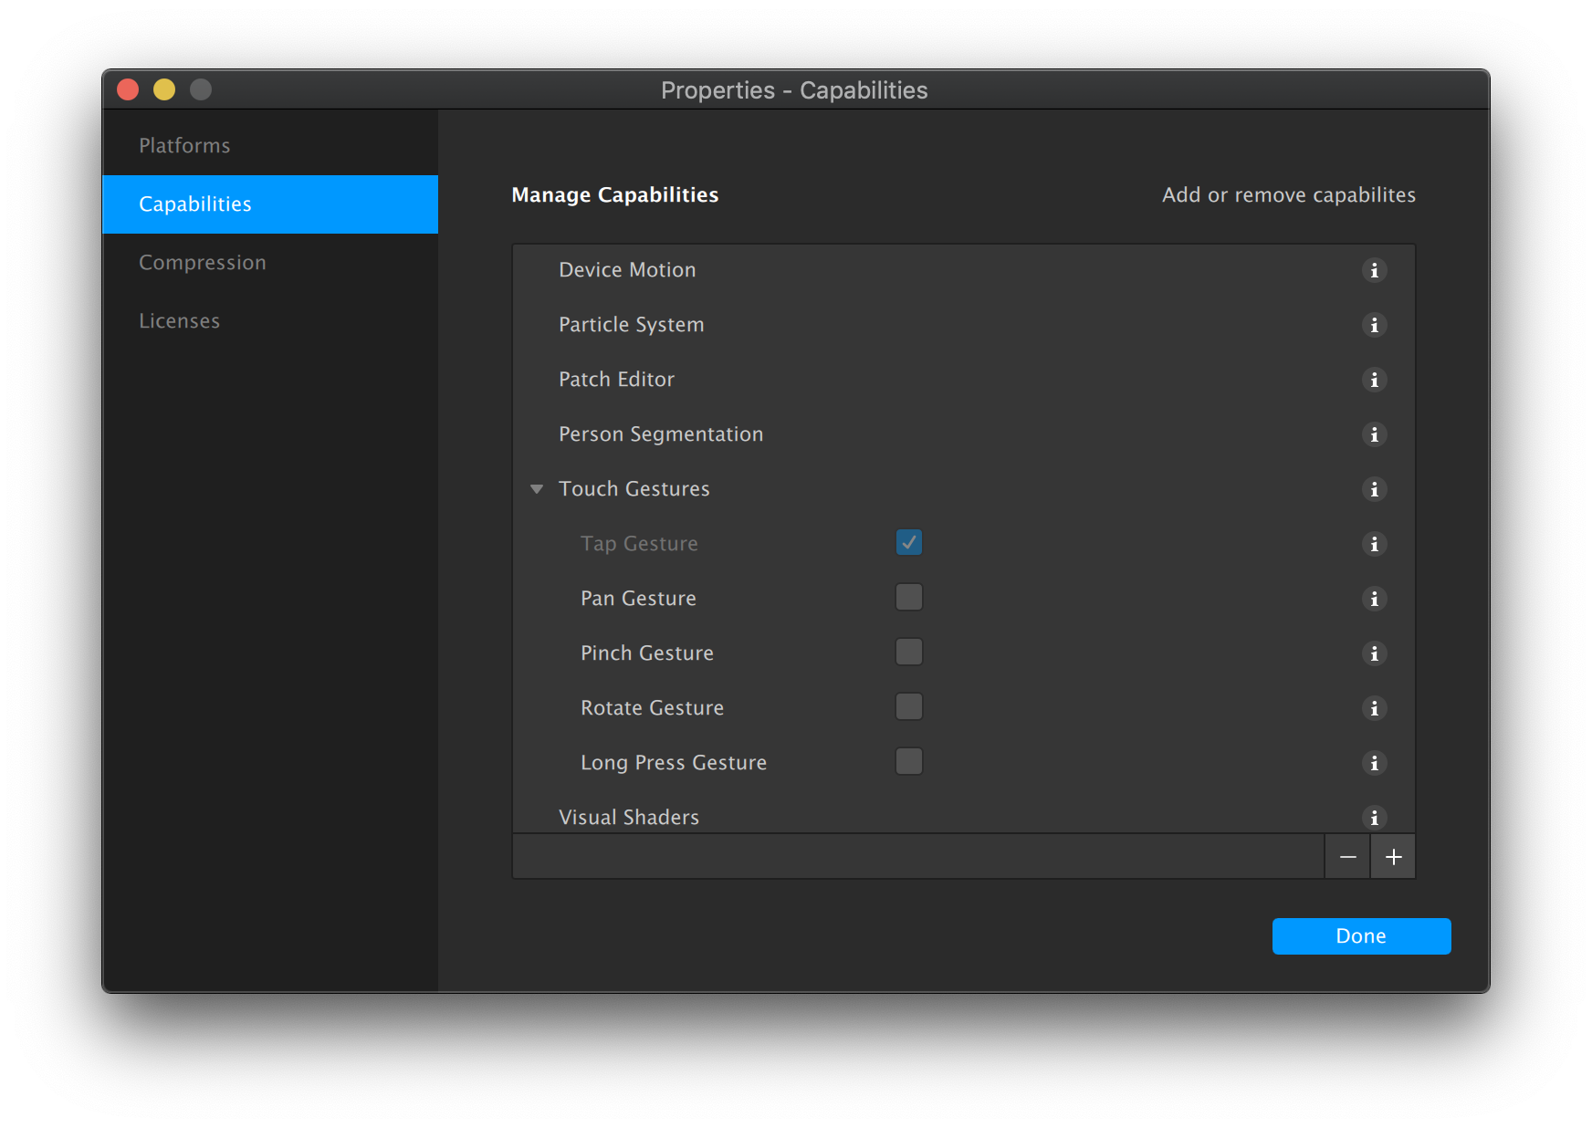Image resolution: width=1592 pixels, height=1128 pixels.
Task: Click the blue Done button
Action: [1360, 936]
